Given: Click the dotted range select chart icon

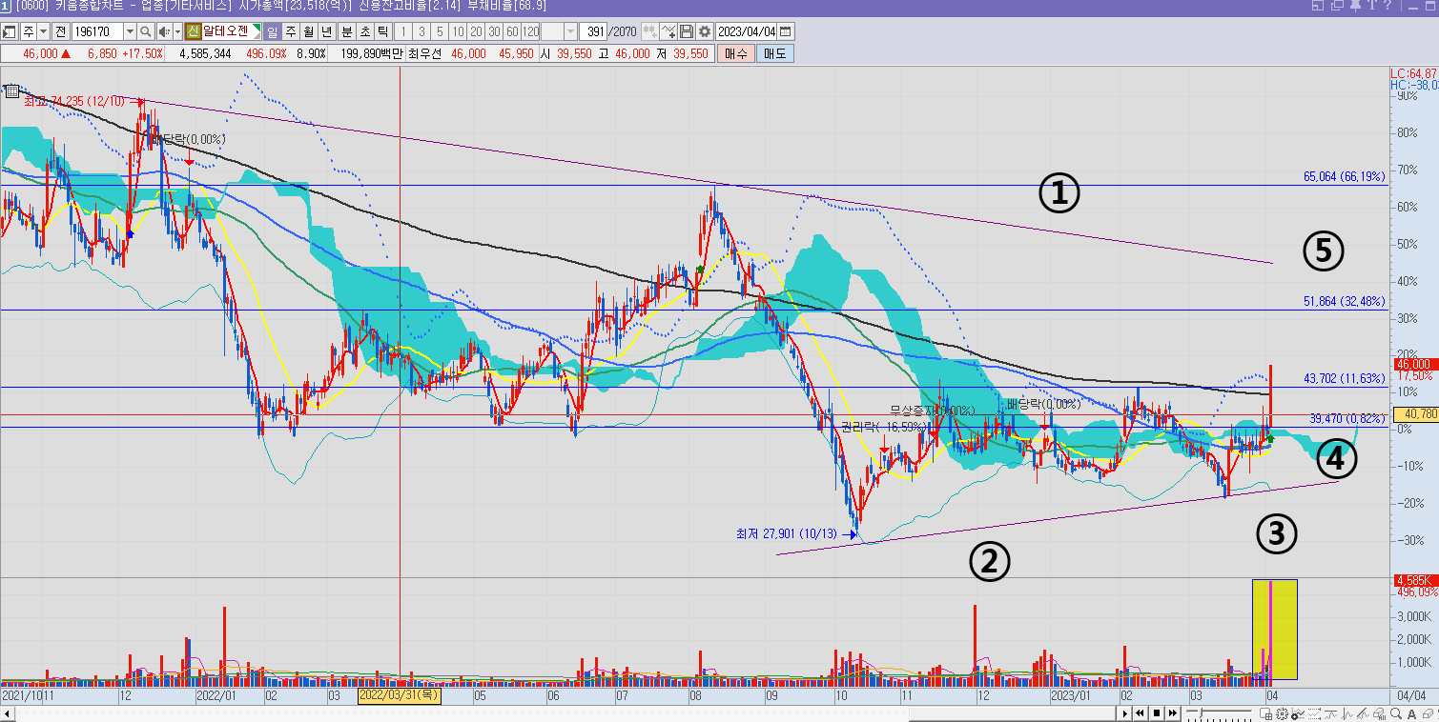Looking at the screenshot, I should pos(1314,713).
